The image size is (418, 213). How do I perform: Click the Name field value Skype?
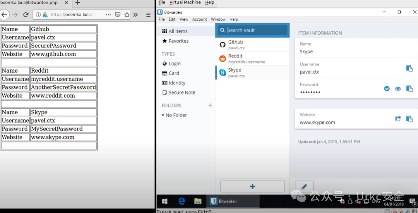coord(306,52)
